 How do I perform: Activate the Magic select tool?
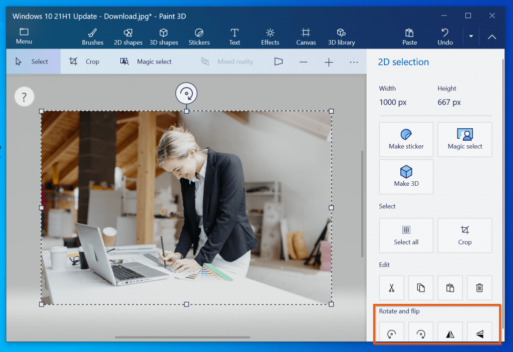145,61
